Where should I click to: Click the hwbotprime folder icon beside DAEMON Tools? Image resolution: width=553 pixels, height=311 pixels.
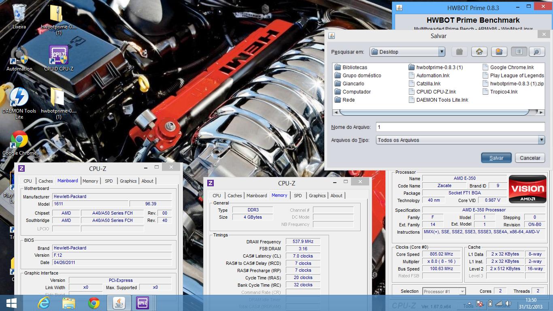(57, 98)
